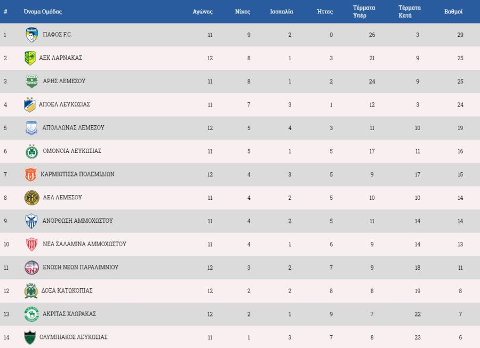
Task: Open the ΔΟΞΑ ΚΑΤΩΚΟΠΙΑΣ team name
Action: (67, 290)
